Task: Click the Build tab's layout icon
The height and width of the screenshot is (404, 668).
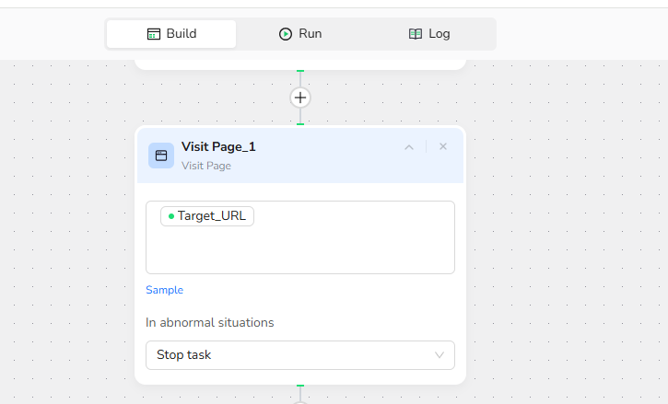Action: pyautogui.click(x=154, y=34)
